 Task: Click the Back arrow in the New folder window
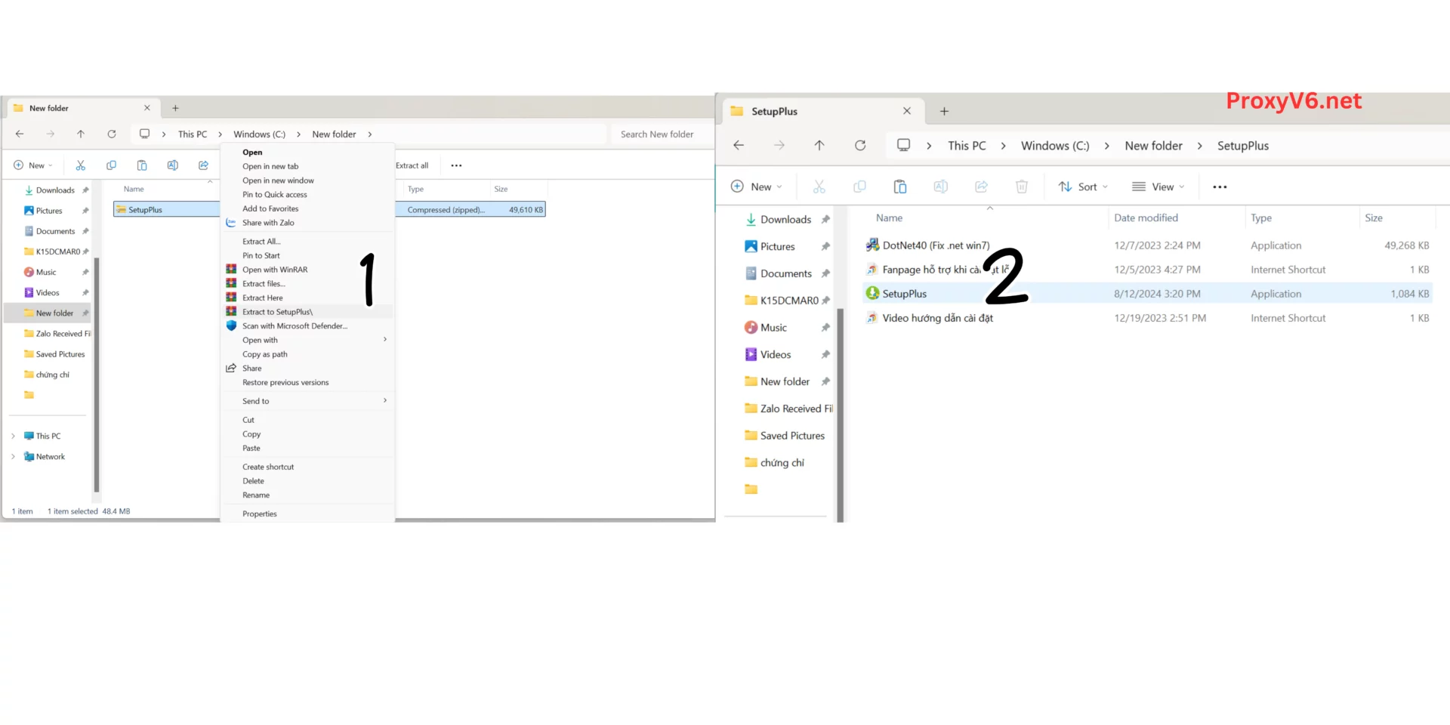(20, 134)
